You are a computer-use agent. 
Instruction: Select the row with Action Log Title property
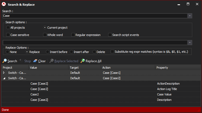pos(101,89)
